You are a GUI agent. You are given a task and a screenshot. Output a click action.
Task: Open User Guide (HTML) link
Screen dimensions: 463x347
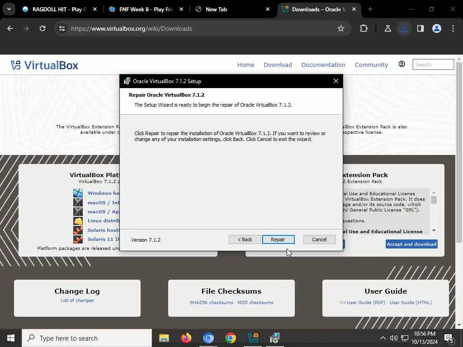(x=411, y=302)
